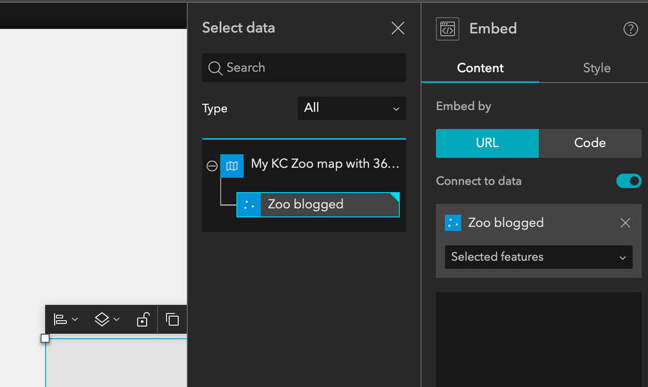Open the Embed help question mark icon

630,29
